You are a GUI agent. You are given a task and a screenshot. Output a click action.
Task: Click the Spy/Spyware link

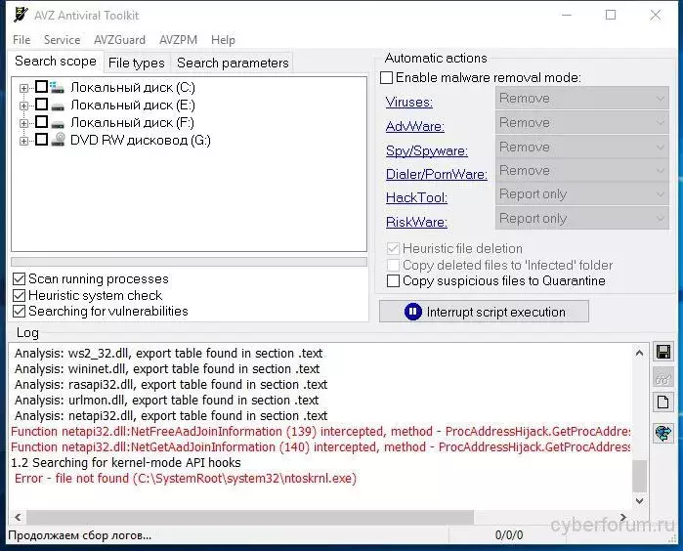[x=426, y=150]
